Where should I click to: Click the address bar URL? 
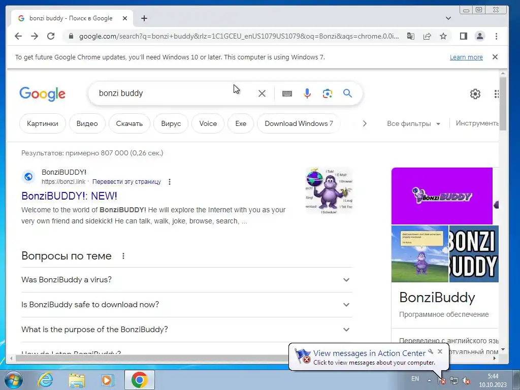coord(239,36)
